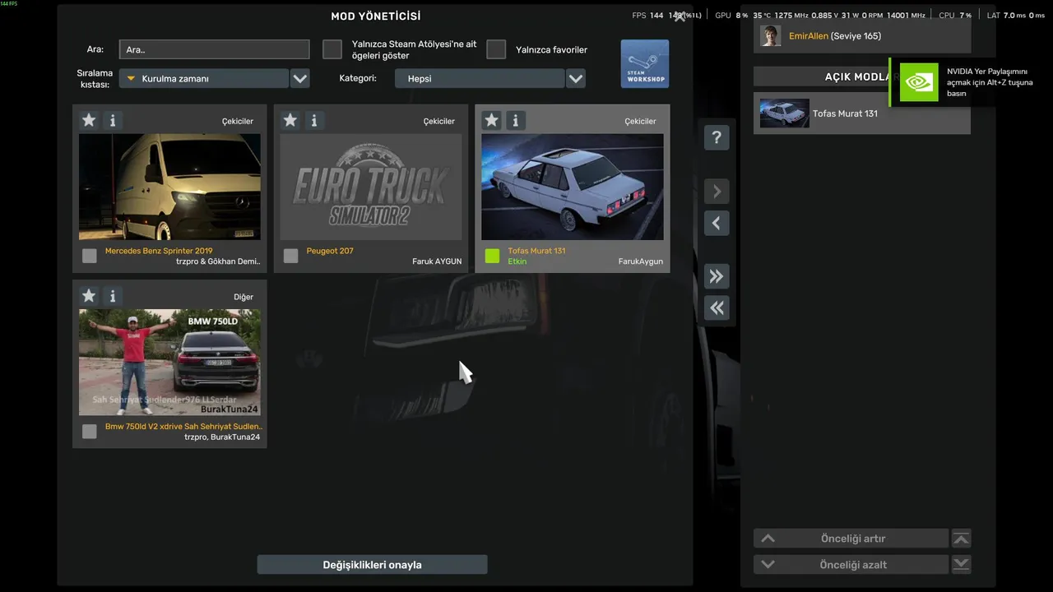Viewport: 1053px width, 592px height.
Task: Favorite the Bmw 750ld V2 mod
Action: (89, 296)
